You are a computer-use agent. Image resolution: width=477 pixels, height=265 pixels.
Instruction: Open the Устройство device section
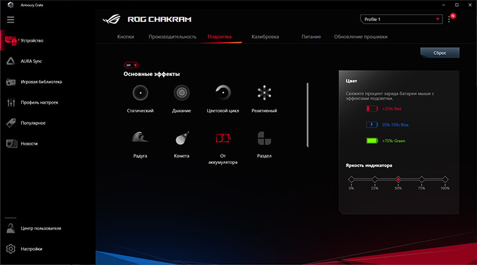click(x=25, y=40)
